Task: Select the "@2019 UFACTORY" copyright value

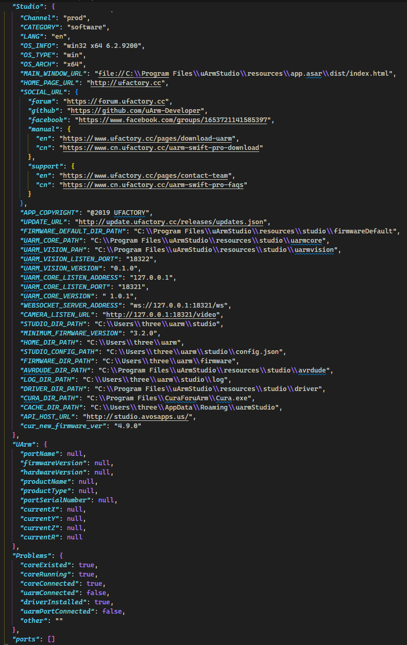Action: [x=117, y=212]
